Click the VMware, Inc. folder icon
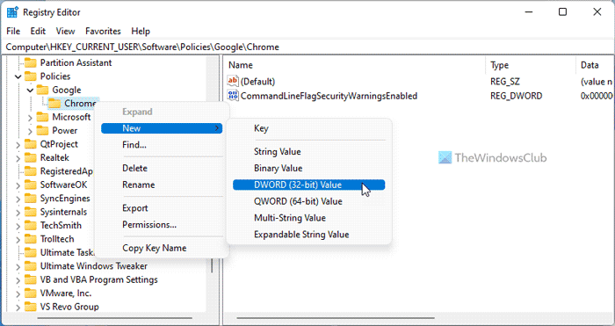Image resolution: width=615 pixels, height=326 pixels. 30,293
